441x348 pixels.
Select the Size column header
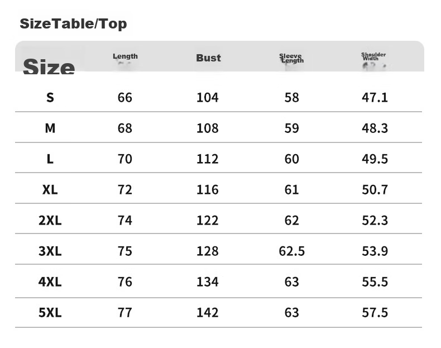pos(49,66)
